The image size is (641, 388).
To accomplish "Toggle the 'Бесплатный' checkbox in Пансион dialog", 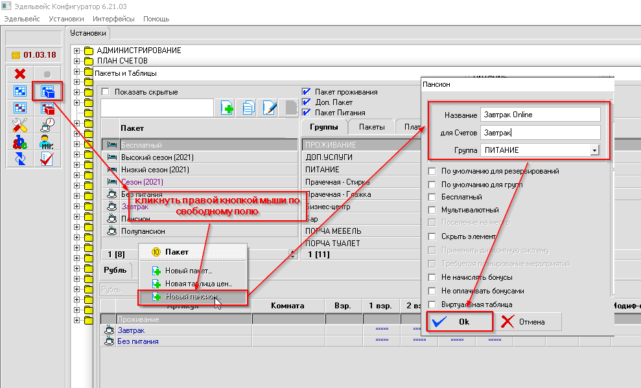I will pos(432,197).
